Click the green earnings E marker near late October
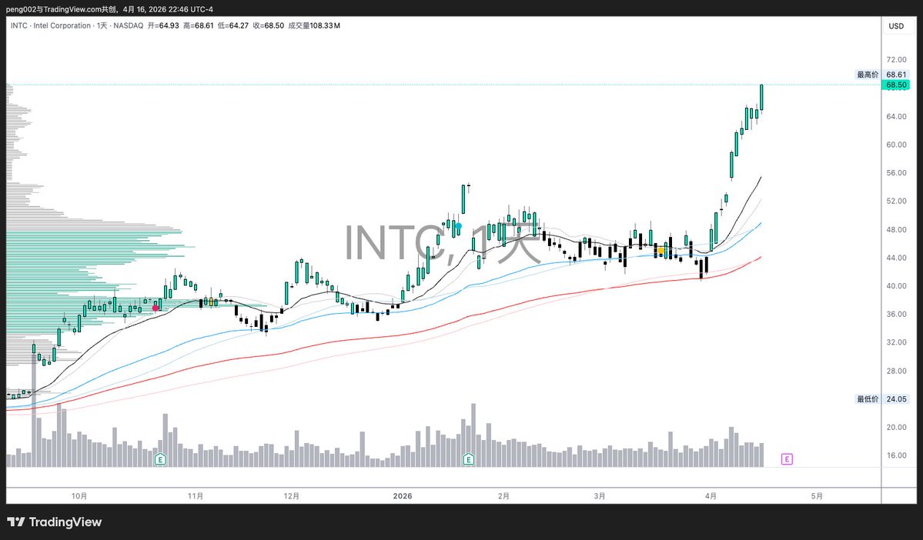 click(160, 458)
